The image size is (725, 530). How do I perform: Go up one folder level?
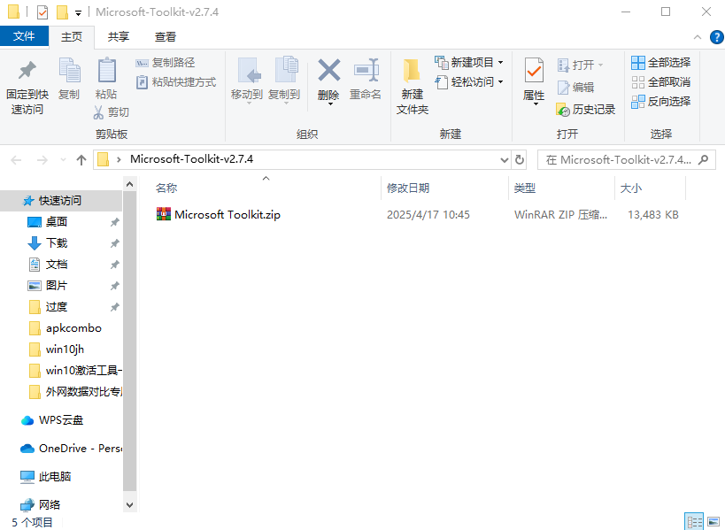tap(81, 160)
